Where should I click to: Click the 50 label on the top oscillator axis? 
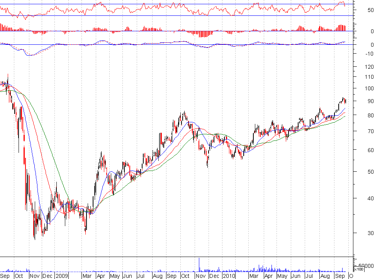pyautogui.click(x=371, y=10)
